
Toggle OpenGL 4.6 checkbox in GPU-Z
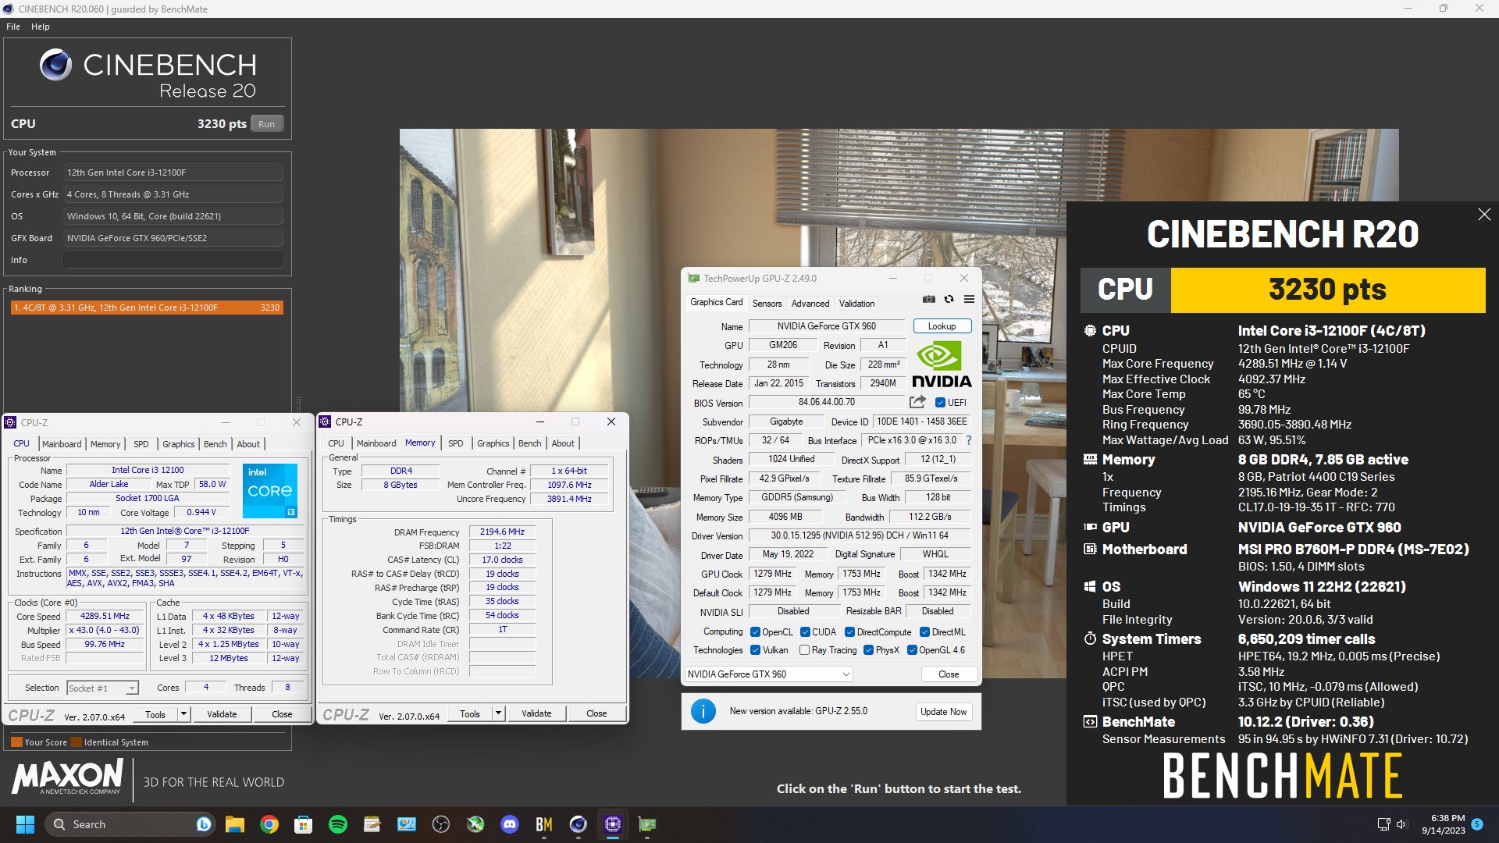(x=912, y=650)
